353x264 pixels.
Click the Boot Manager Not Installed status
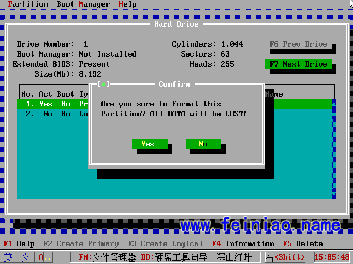pos(108,54)
